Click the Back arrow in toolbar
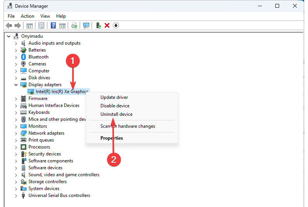The width and height of the screenshot is (308, 207). [x=9, y=25]
